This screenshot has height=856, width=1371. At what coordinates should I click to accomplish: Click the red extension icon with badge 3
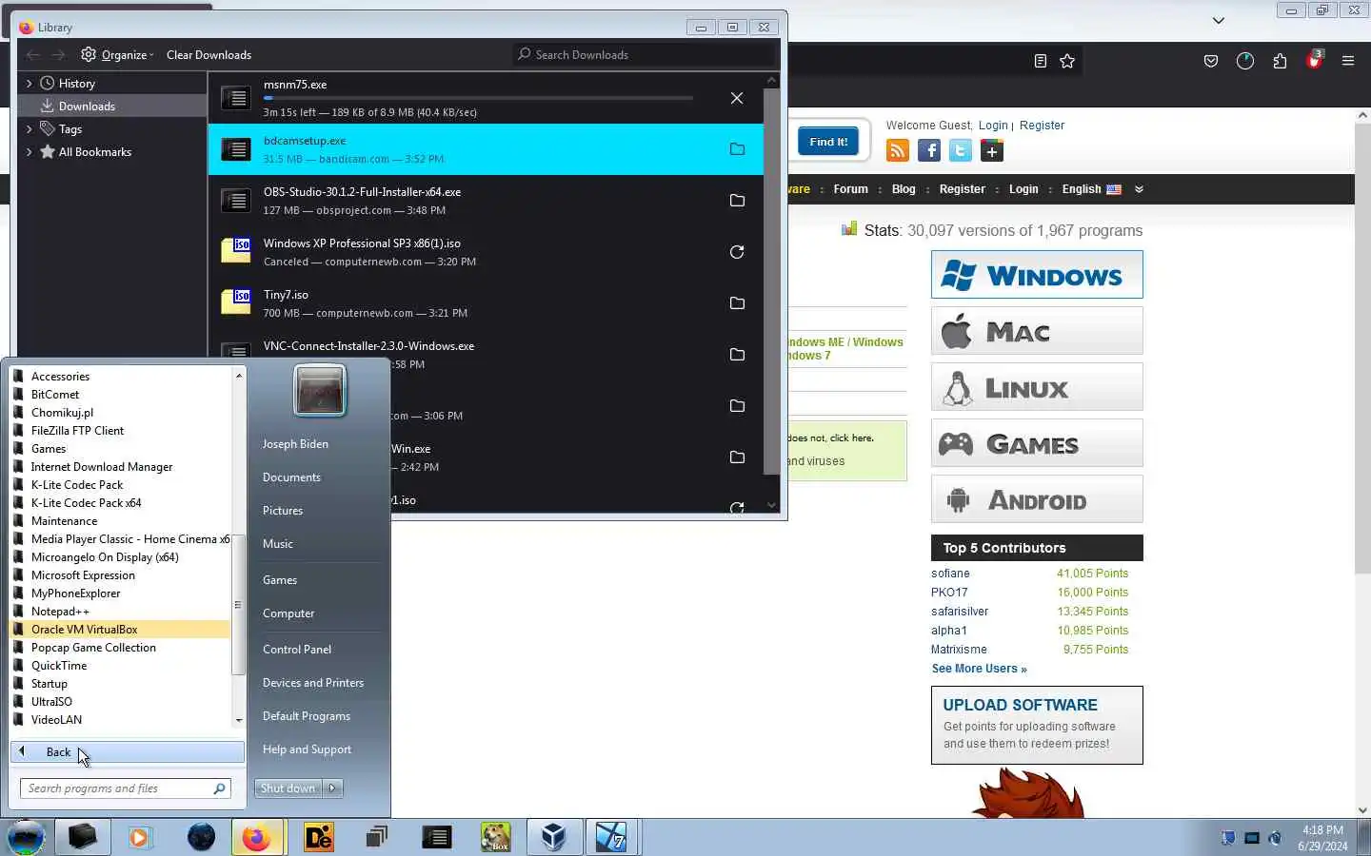click(x=1315, y=60)
